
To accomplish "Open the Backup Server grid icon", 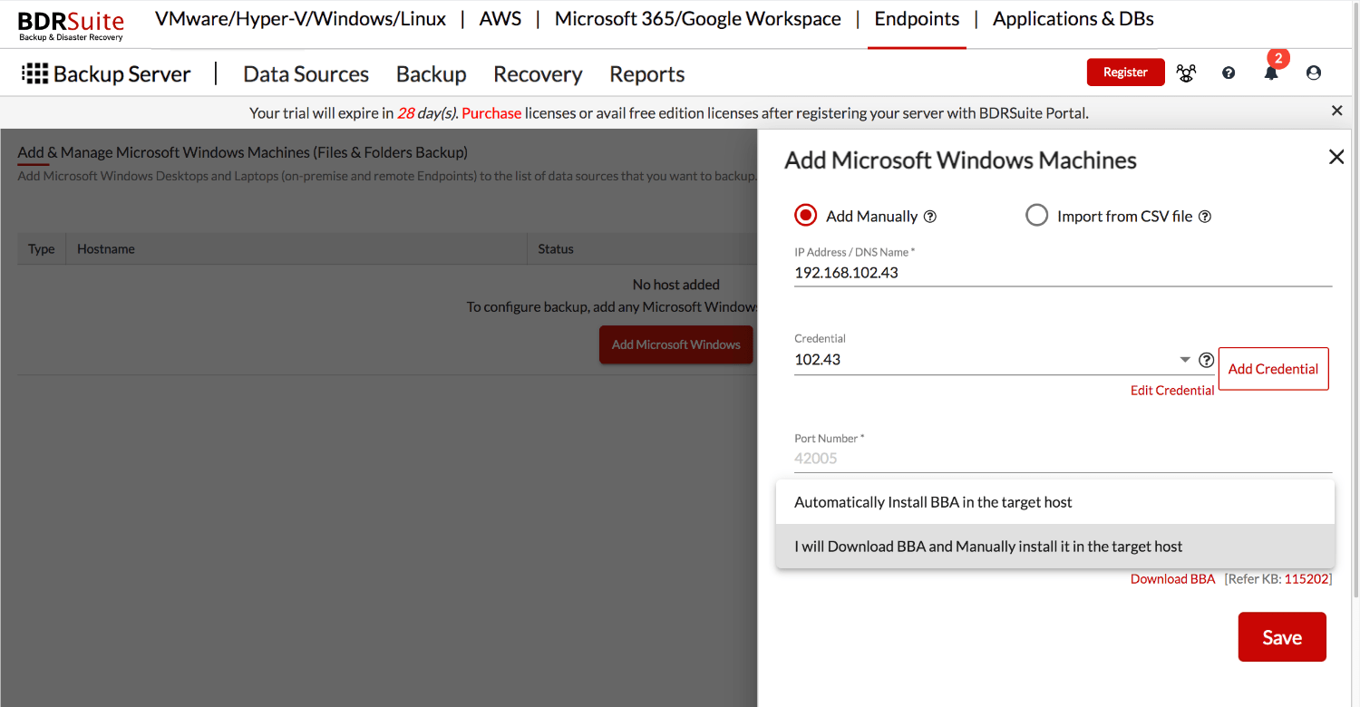I will click(x=34, y=73).
